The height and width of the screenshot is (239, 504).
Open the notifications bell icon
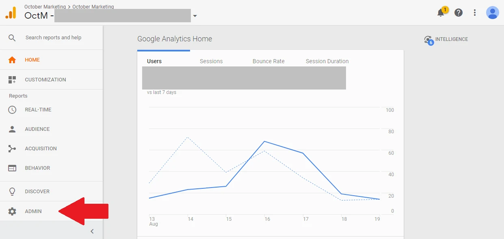click(x=441, y=13)
